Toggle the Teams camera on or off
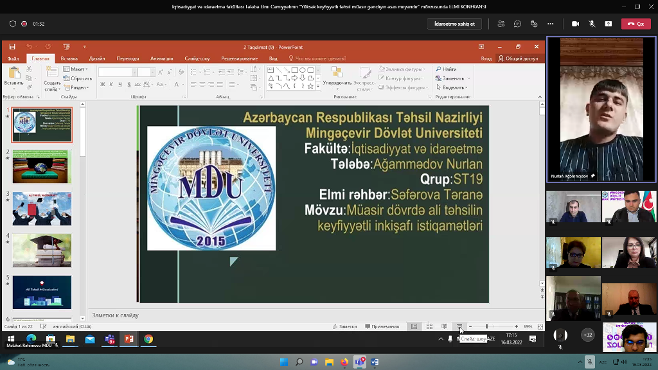Viewport: 658px width, 370px height. click(x=575, y=24)
